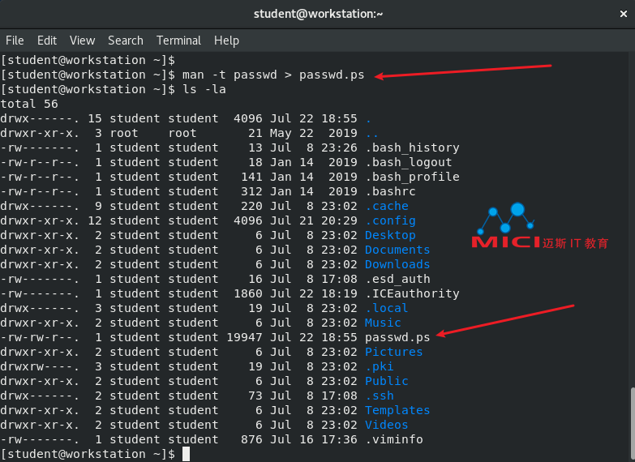Click the Desktop directory name
The height and width of the screenshot is (462, 635).
390,235
